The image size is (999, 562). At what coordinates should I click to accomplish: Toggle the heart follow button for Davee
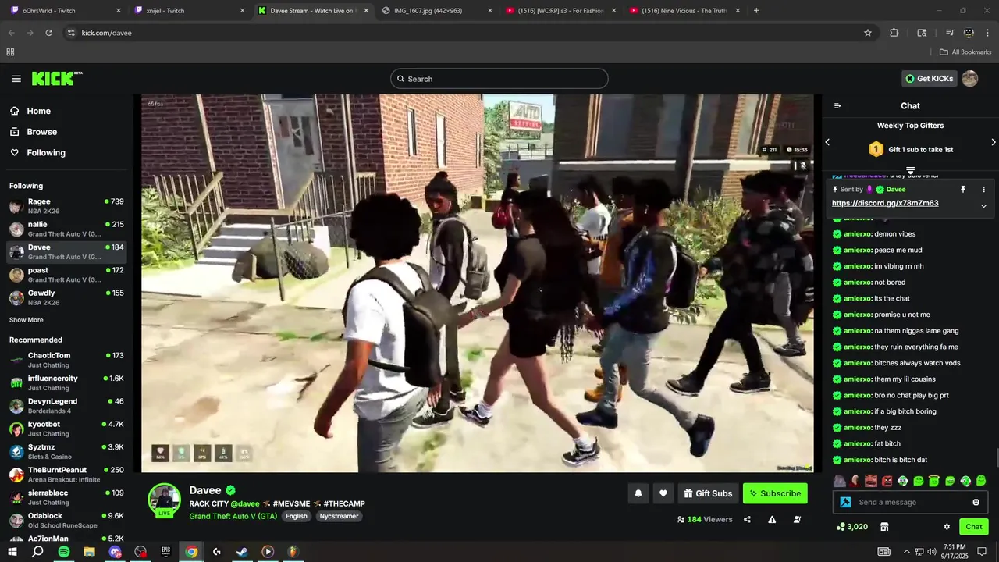(663, 493)
